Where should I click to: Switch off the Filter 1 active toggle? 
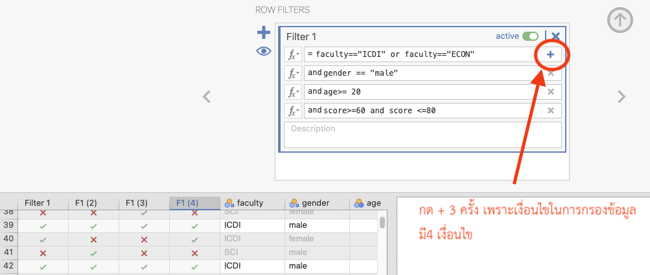pos(531,36)
